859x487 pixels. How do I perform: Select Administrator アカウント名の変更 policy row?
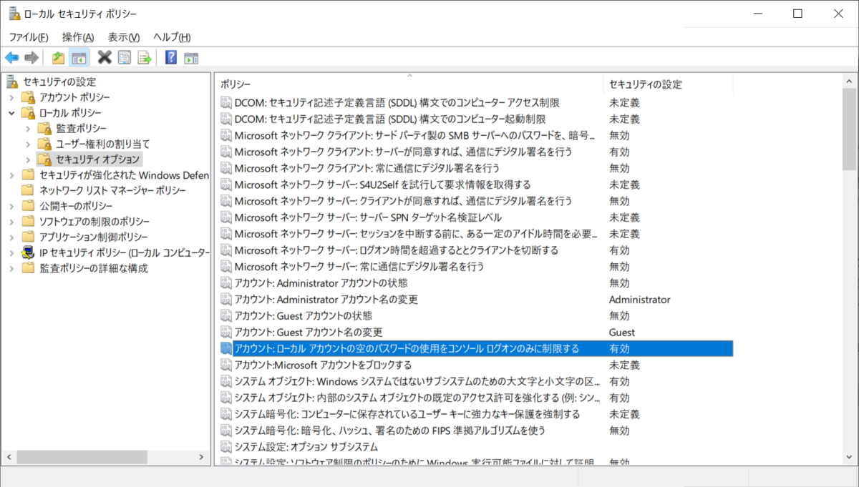tap(475, 299)
